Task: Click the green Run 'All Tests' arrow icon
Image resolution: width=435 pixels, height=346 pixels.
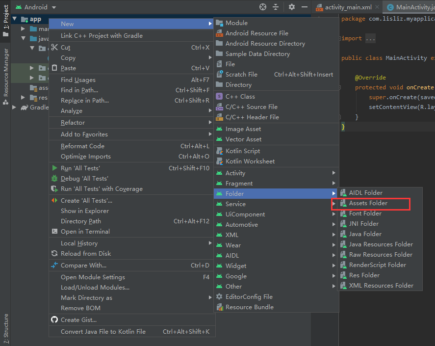Action: click(54, 168)
